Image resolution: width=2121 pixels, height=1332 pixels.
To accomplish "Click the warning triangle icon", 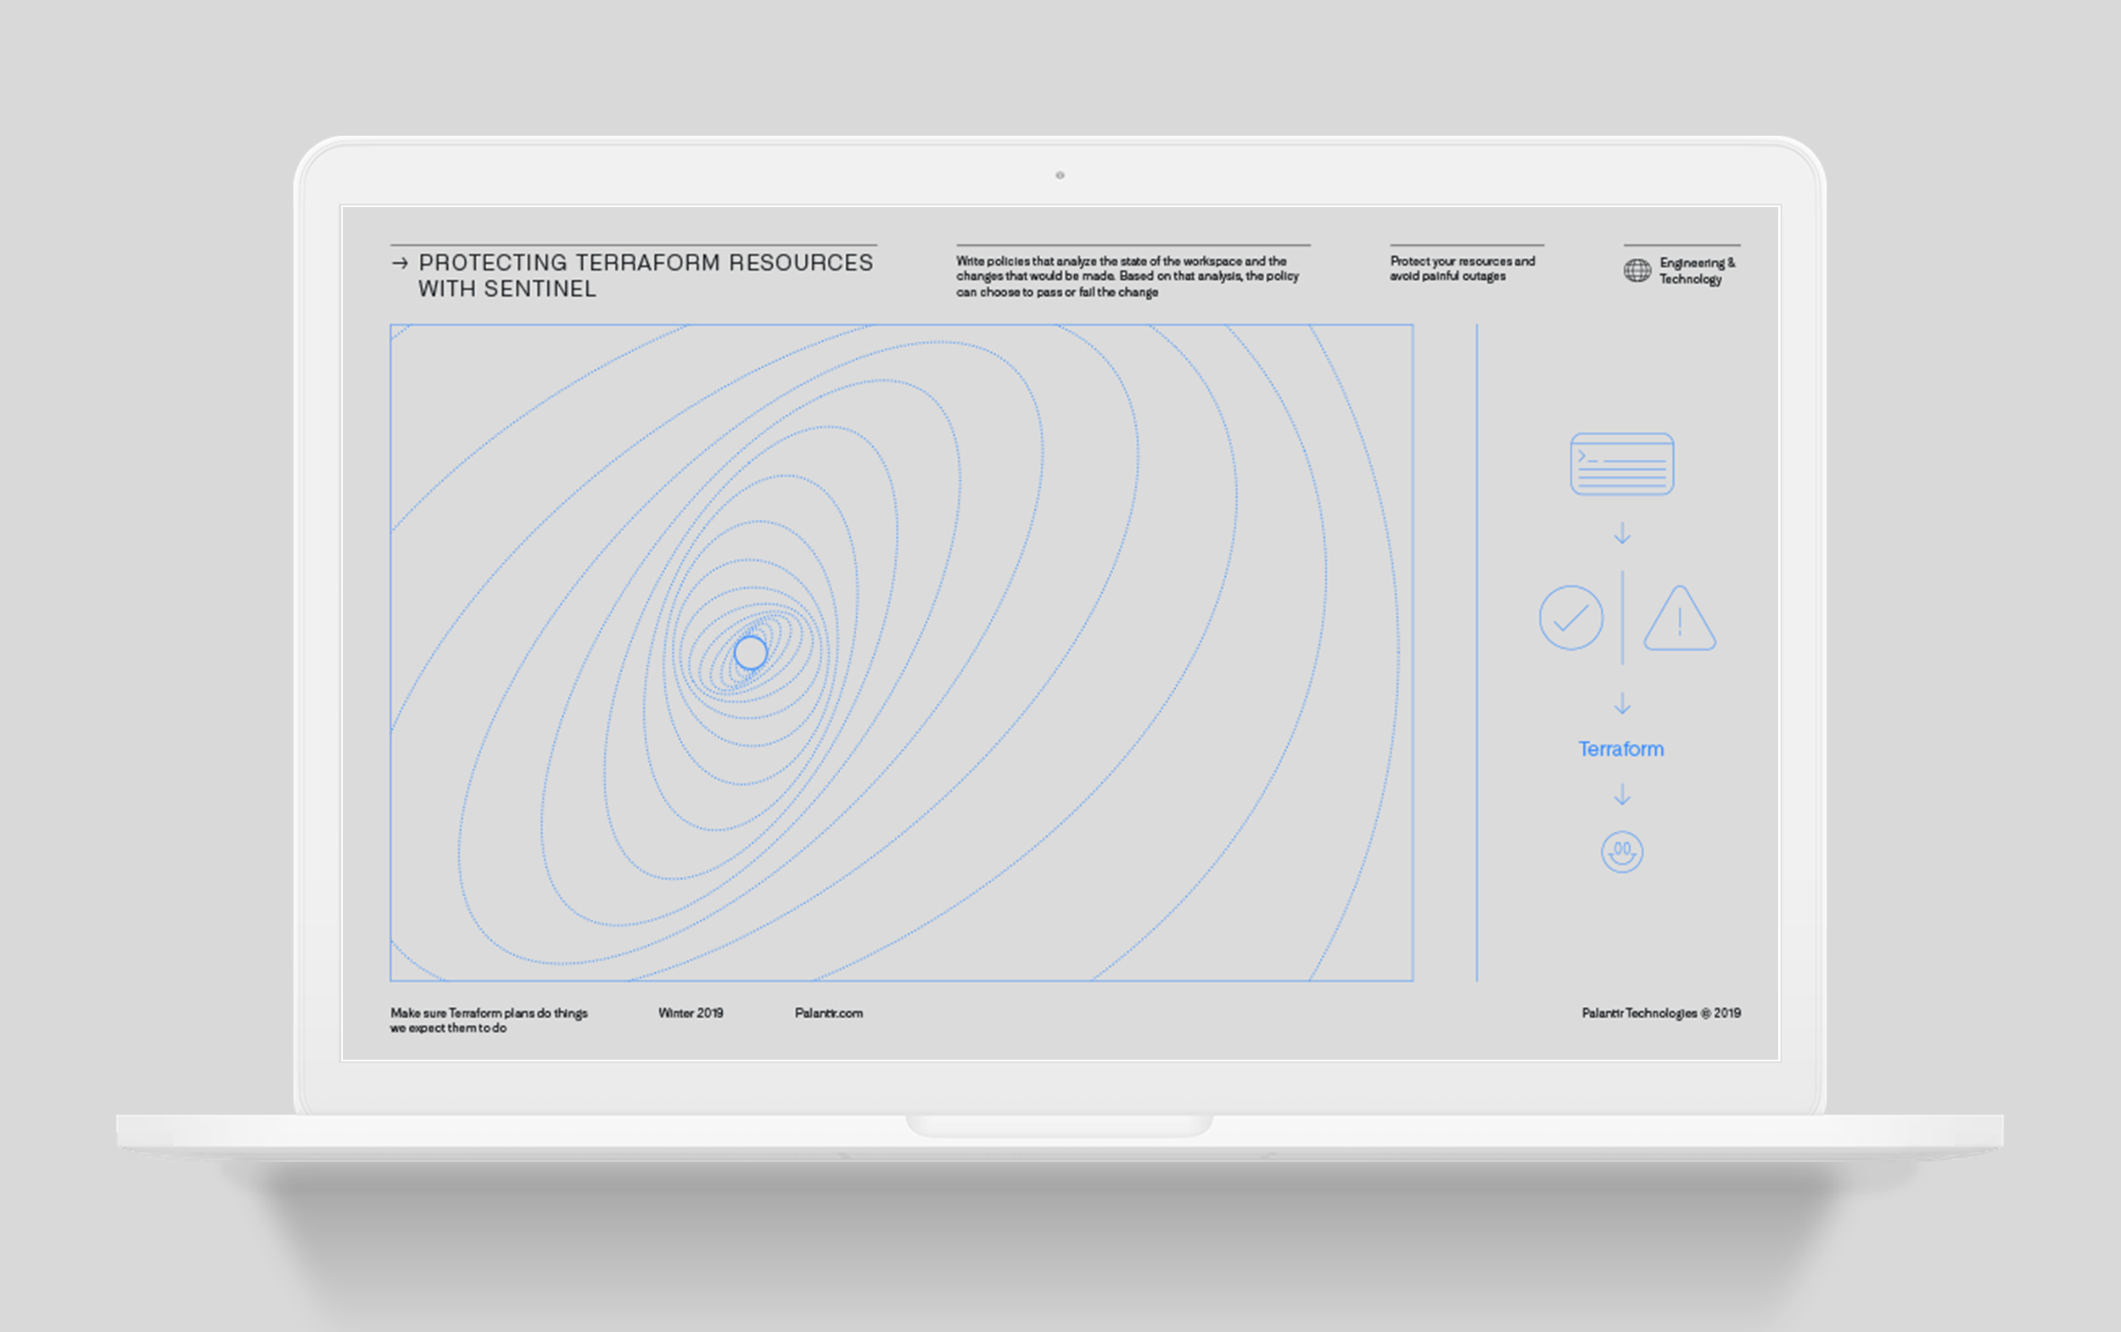I will [1679, 620].
